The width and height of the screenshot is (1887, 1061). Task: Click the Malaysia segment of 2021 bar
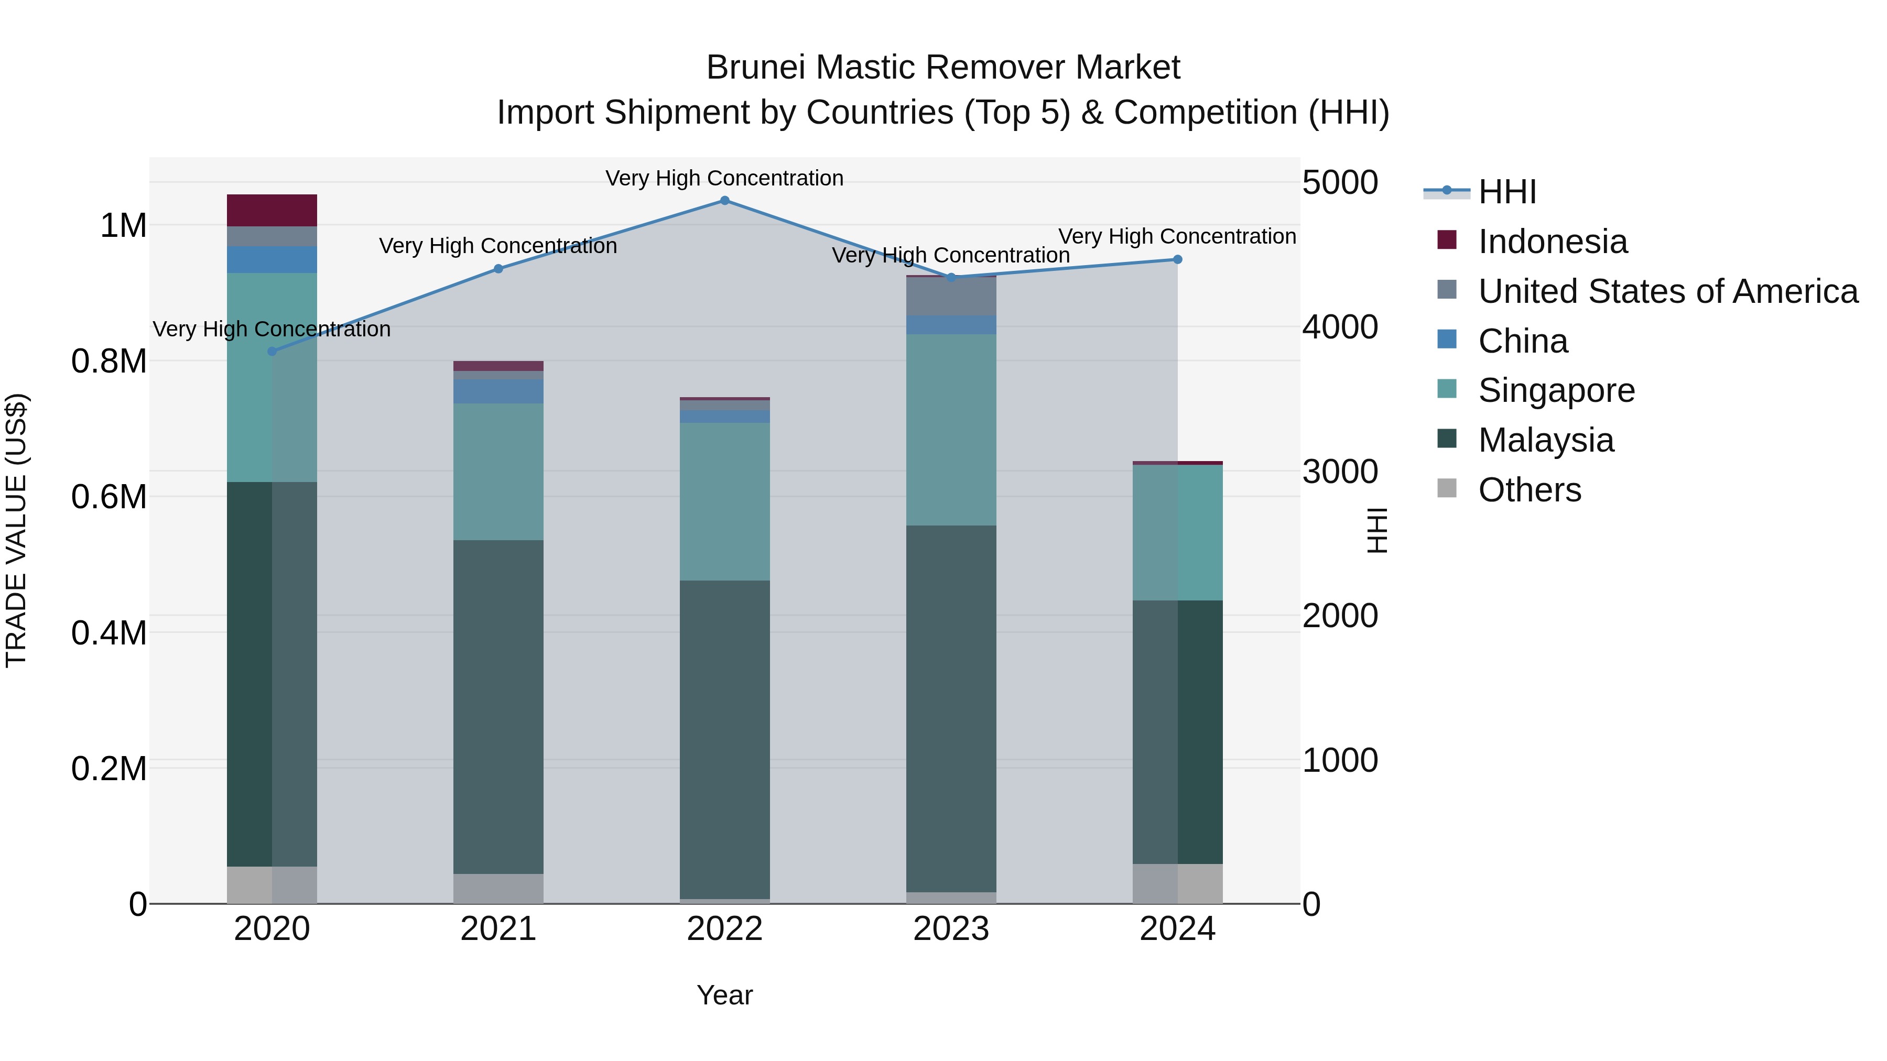(x=499, y=707)
